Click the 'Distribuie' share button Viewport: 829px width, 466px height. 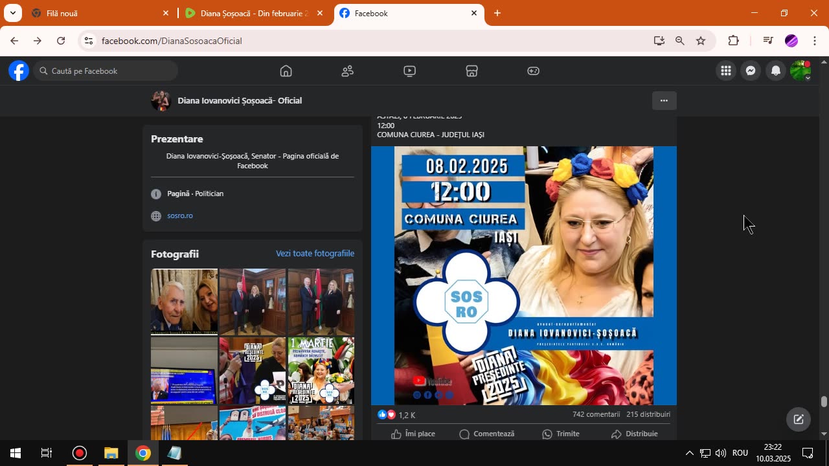click(634, 434)
